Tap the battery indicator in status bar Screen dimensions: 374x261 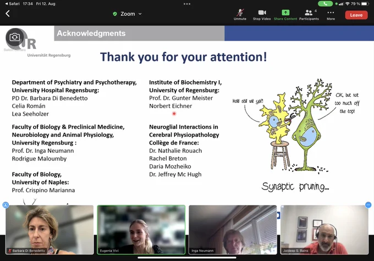(365, 4)
